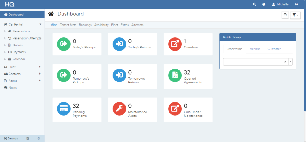Switch to the Mine tab

[x=54, y=25]
